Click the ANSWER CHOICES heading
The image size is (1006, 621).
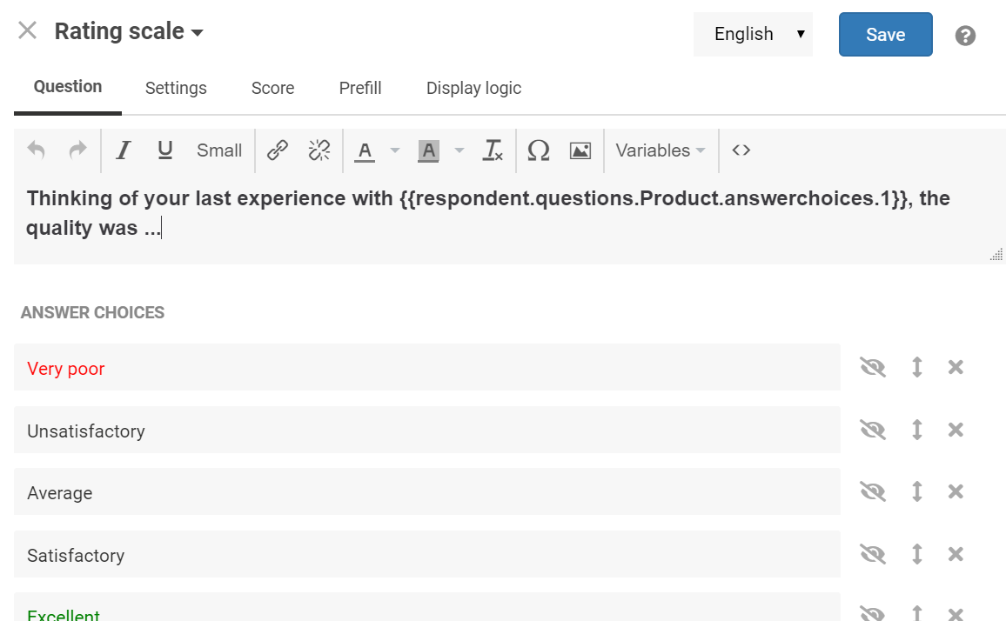click(x=92, y=312)
